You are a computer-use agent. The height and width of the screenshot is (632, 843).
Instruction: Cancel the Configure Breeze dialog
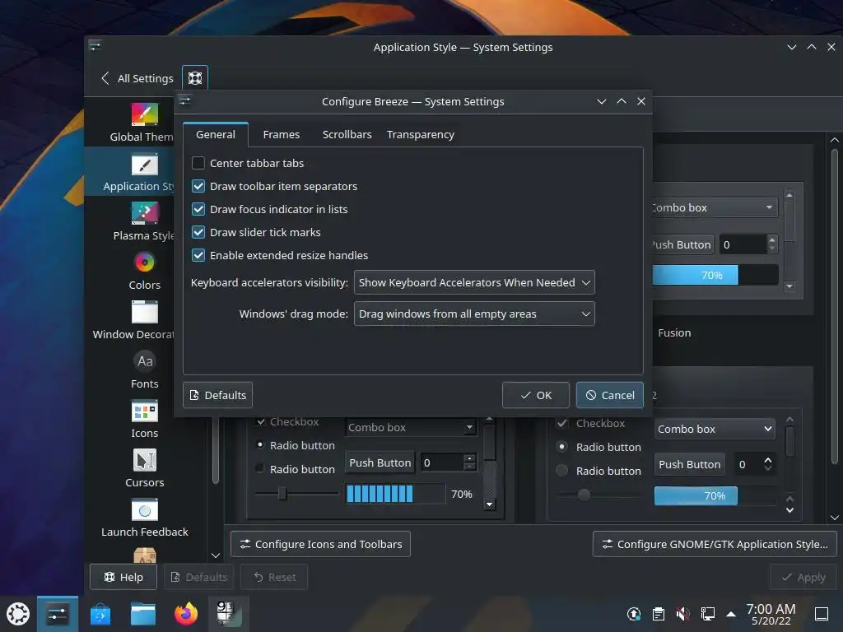click(610, 396)
